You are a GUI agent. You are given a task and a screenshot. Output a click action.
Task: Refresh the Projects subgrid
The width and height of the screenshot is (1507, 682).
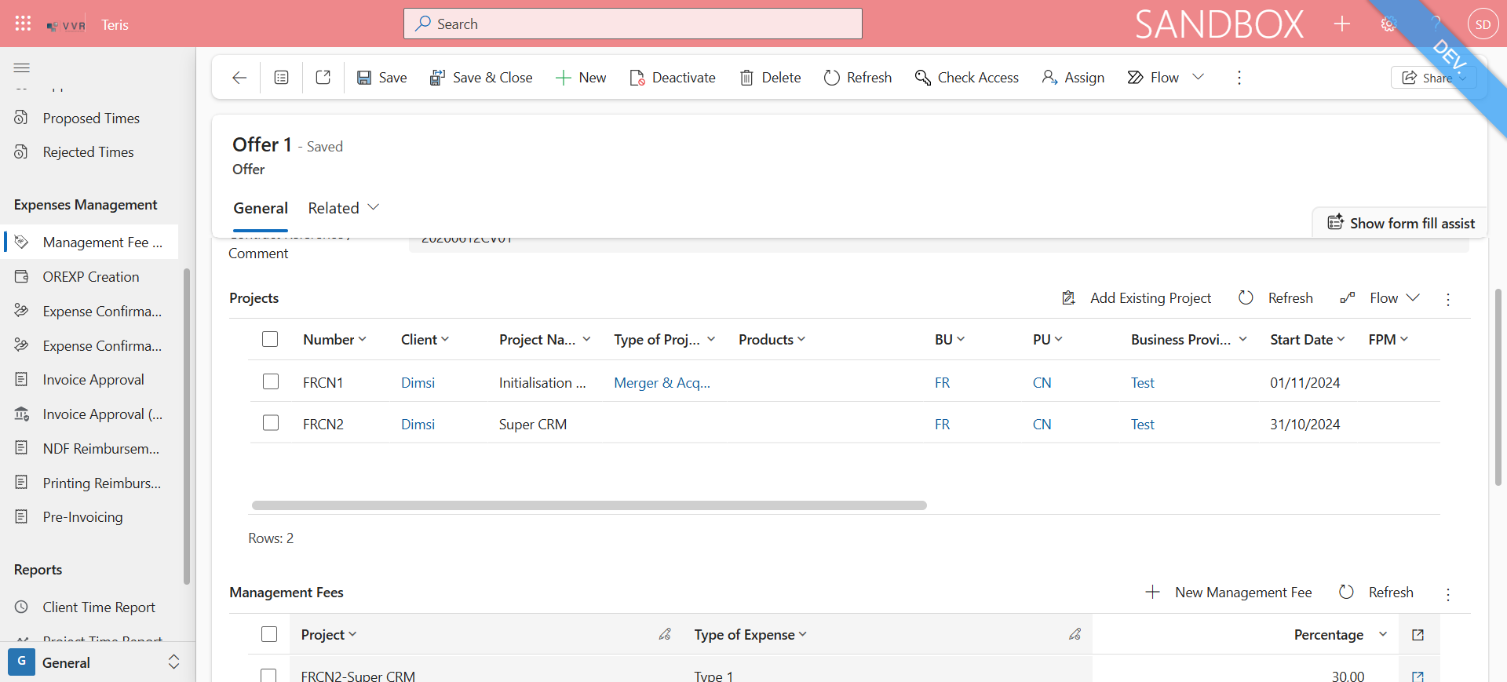coord(1275,298)
